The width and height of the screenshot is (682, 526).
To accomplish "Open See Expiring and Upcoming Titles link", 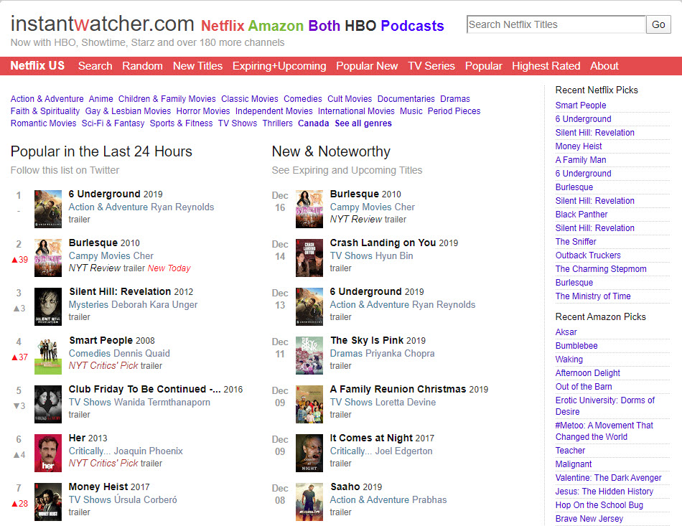I will click(347, 170).
